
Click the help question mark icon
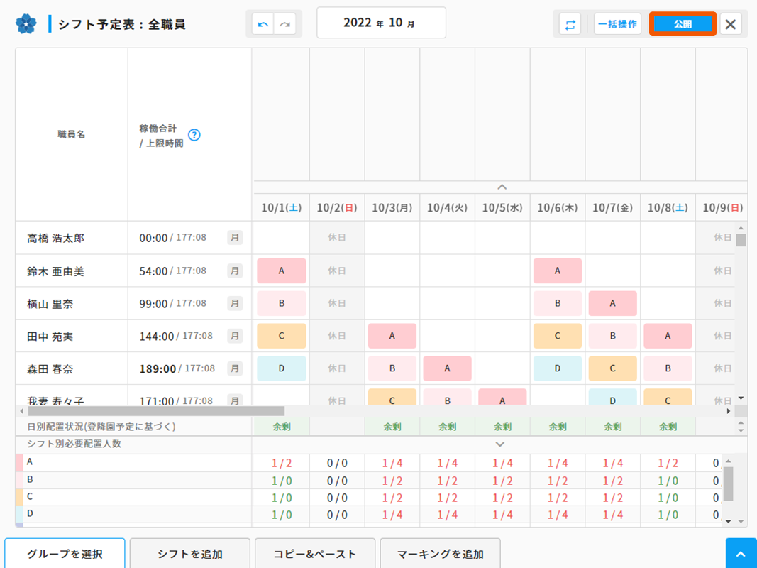coord(194,135)
